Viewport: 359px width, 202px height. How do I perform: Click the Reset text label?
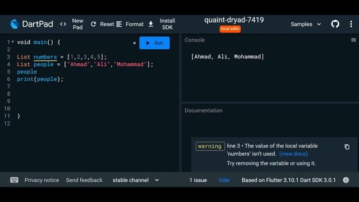107,24
